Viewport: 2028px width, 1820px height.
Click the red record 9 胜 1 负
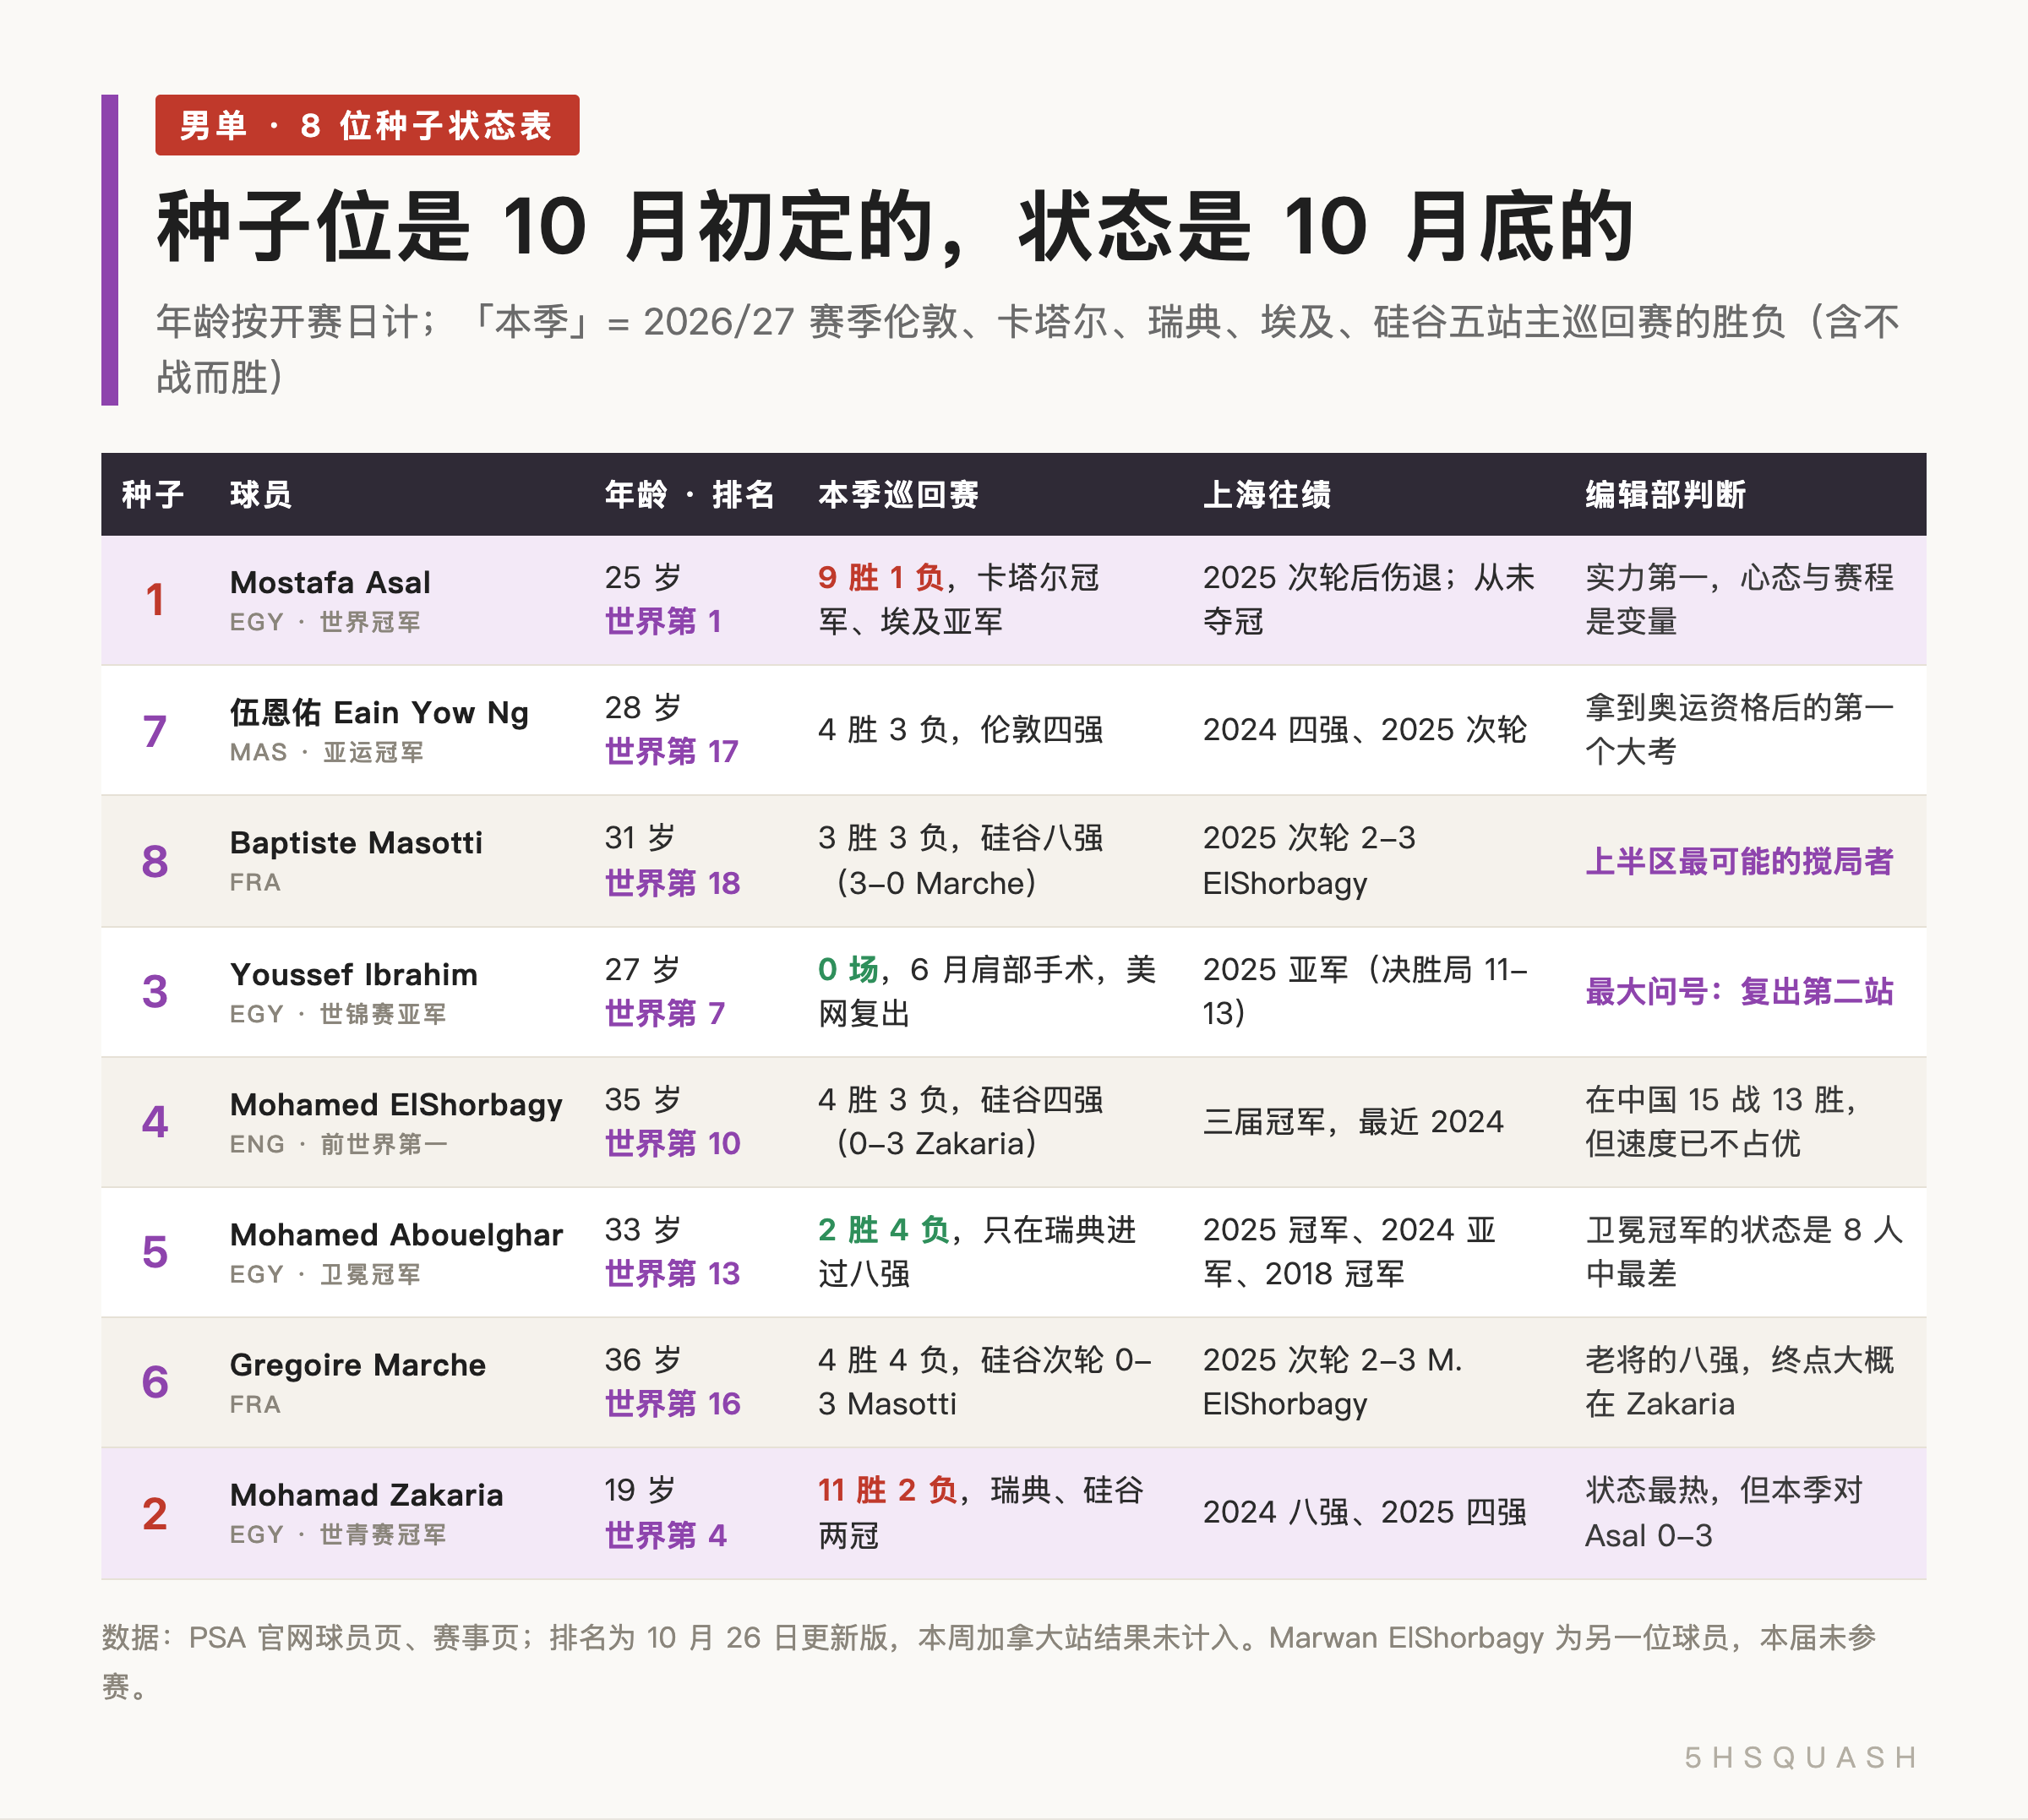pyautogui.click(x=880, y=577)
